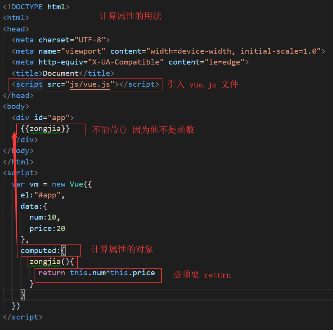This screenshot has width=333, height=330.
Task: Click the div id="app" line
Action: (x=43, y=117)
